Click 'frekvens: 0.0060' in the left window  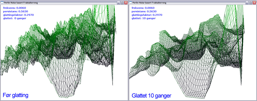[x=15, y=8]
